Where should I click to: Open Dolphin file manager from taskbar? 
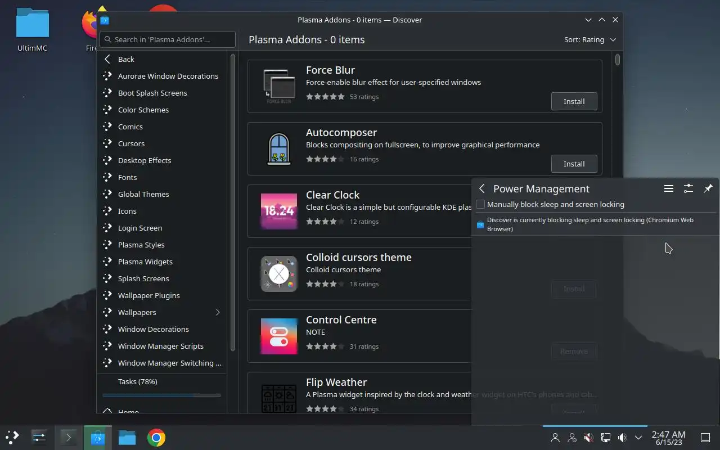point(127,437)
